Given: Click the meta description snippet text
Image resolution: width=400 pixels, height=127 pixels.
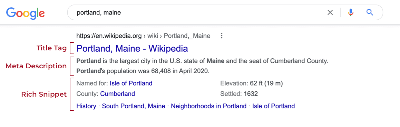Looking at the screenshot, I should pos(202,66).
